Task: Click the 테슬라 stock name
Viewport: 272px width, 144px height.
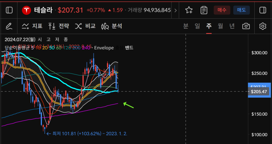Action: coord(43,10)
